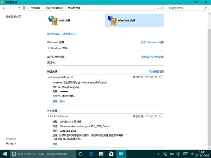Collapse the virtualapp/didlogical entry chevron
This screenshot has height=158, width=211.
[161, 77]
